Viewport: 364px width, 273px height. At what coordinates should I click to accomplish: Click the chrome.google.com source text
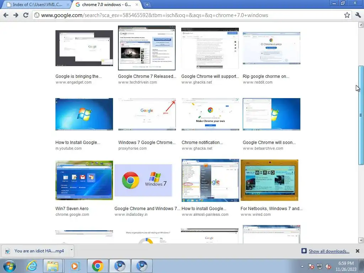pyautogui.click(x=72, y=214)
